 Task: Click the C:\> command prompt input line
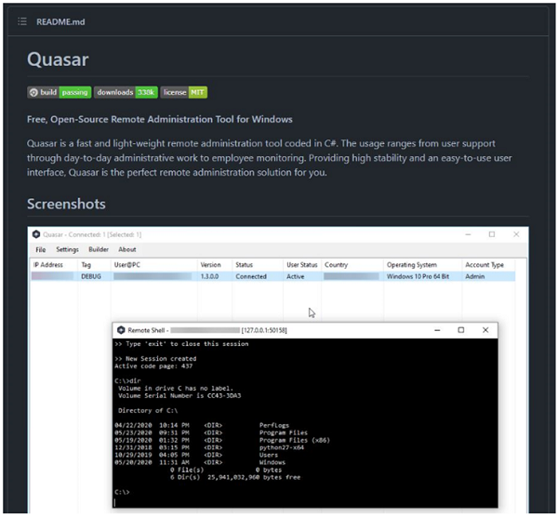click(x=122, y=492)
